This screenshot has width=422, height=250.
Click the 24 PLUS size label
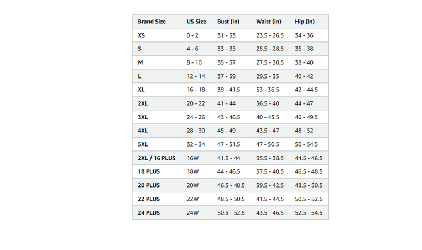(149, 212)
